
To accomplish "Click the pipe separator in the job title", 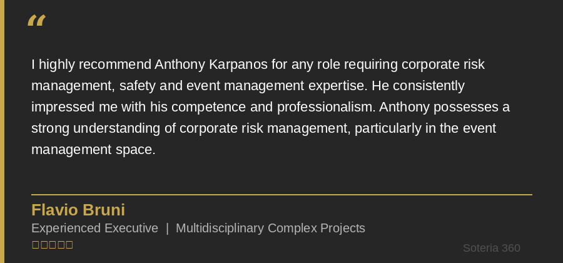I will pyautogui.click(x=167, y=229).
